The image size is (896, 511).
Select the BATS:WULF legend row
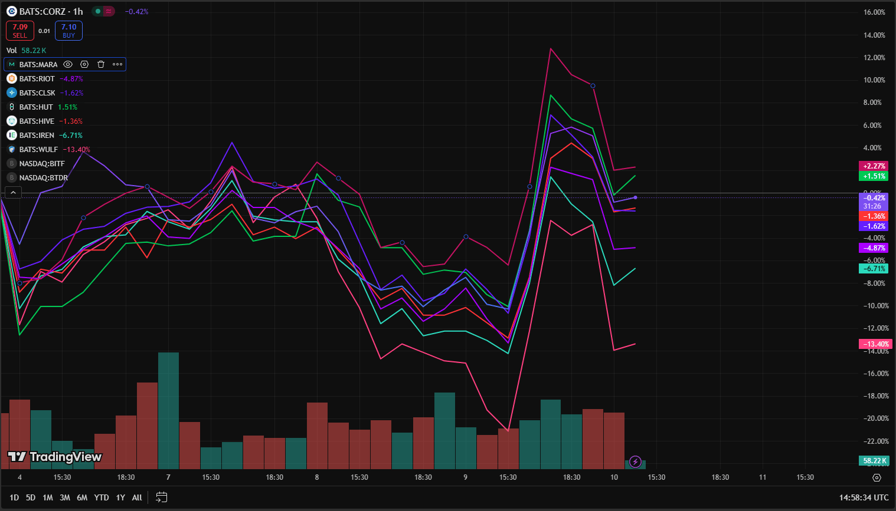click(x=48, y=149)
